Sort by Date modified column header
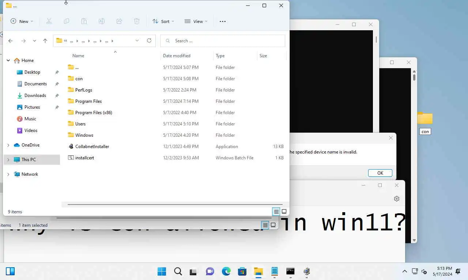 tap(177, 56)
